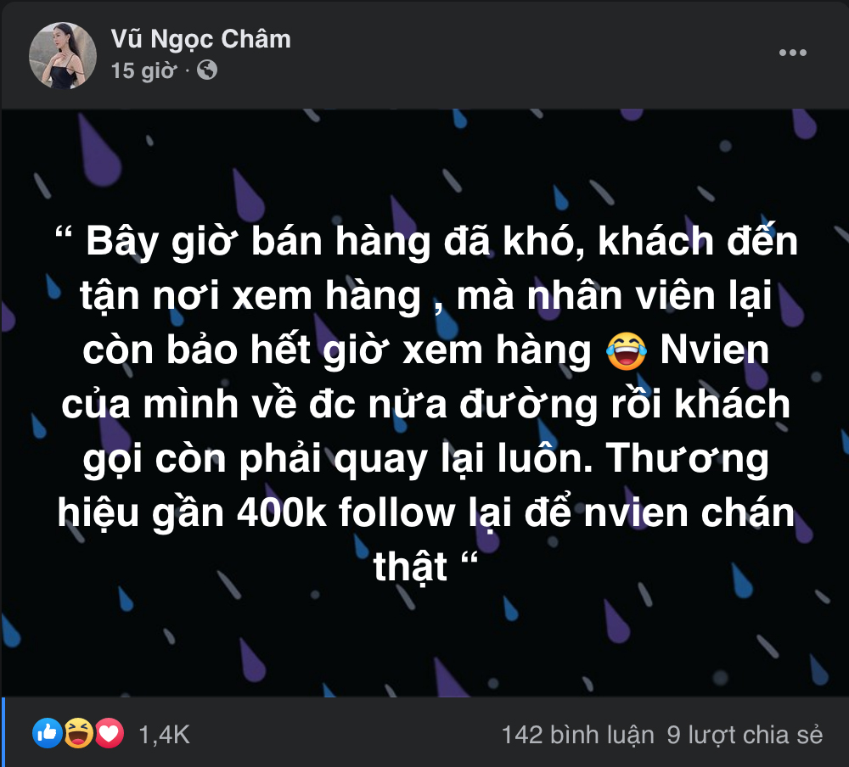Click the '400k follow' text in post

tap(346, 512)
